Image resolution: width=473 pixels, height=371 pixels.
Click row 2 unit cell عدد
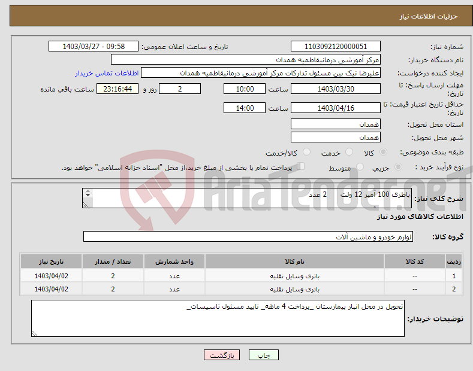[174, 289]
